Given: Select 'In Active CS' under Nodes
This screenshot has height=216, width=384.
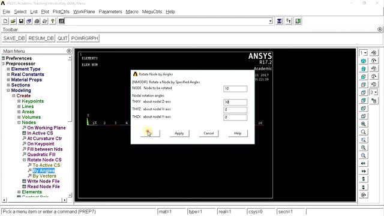Looking at the screenshot, I should coord(40,133).
